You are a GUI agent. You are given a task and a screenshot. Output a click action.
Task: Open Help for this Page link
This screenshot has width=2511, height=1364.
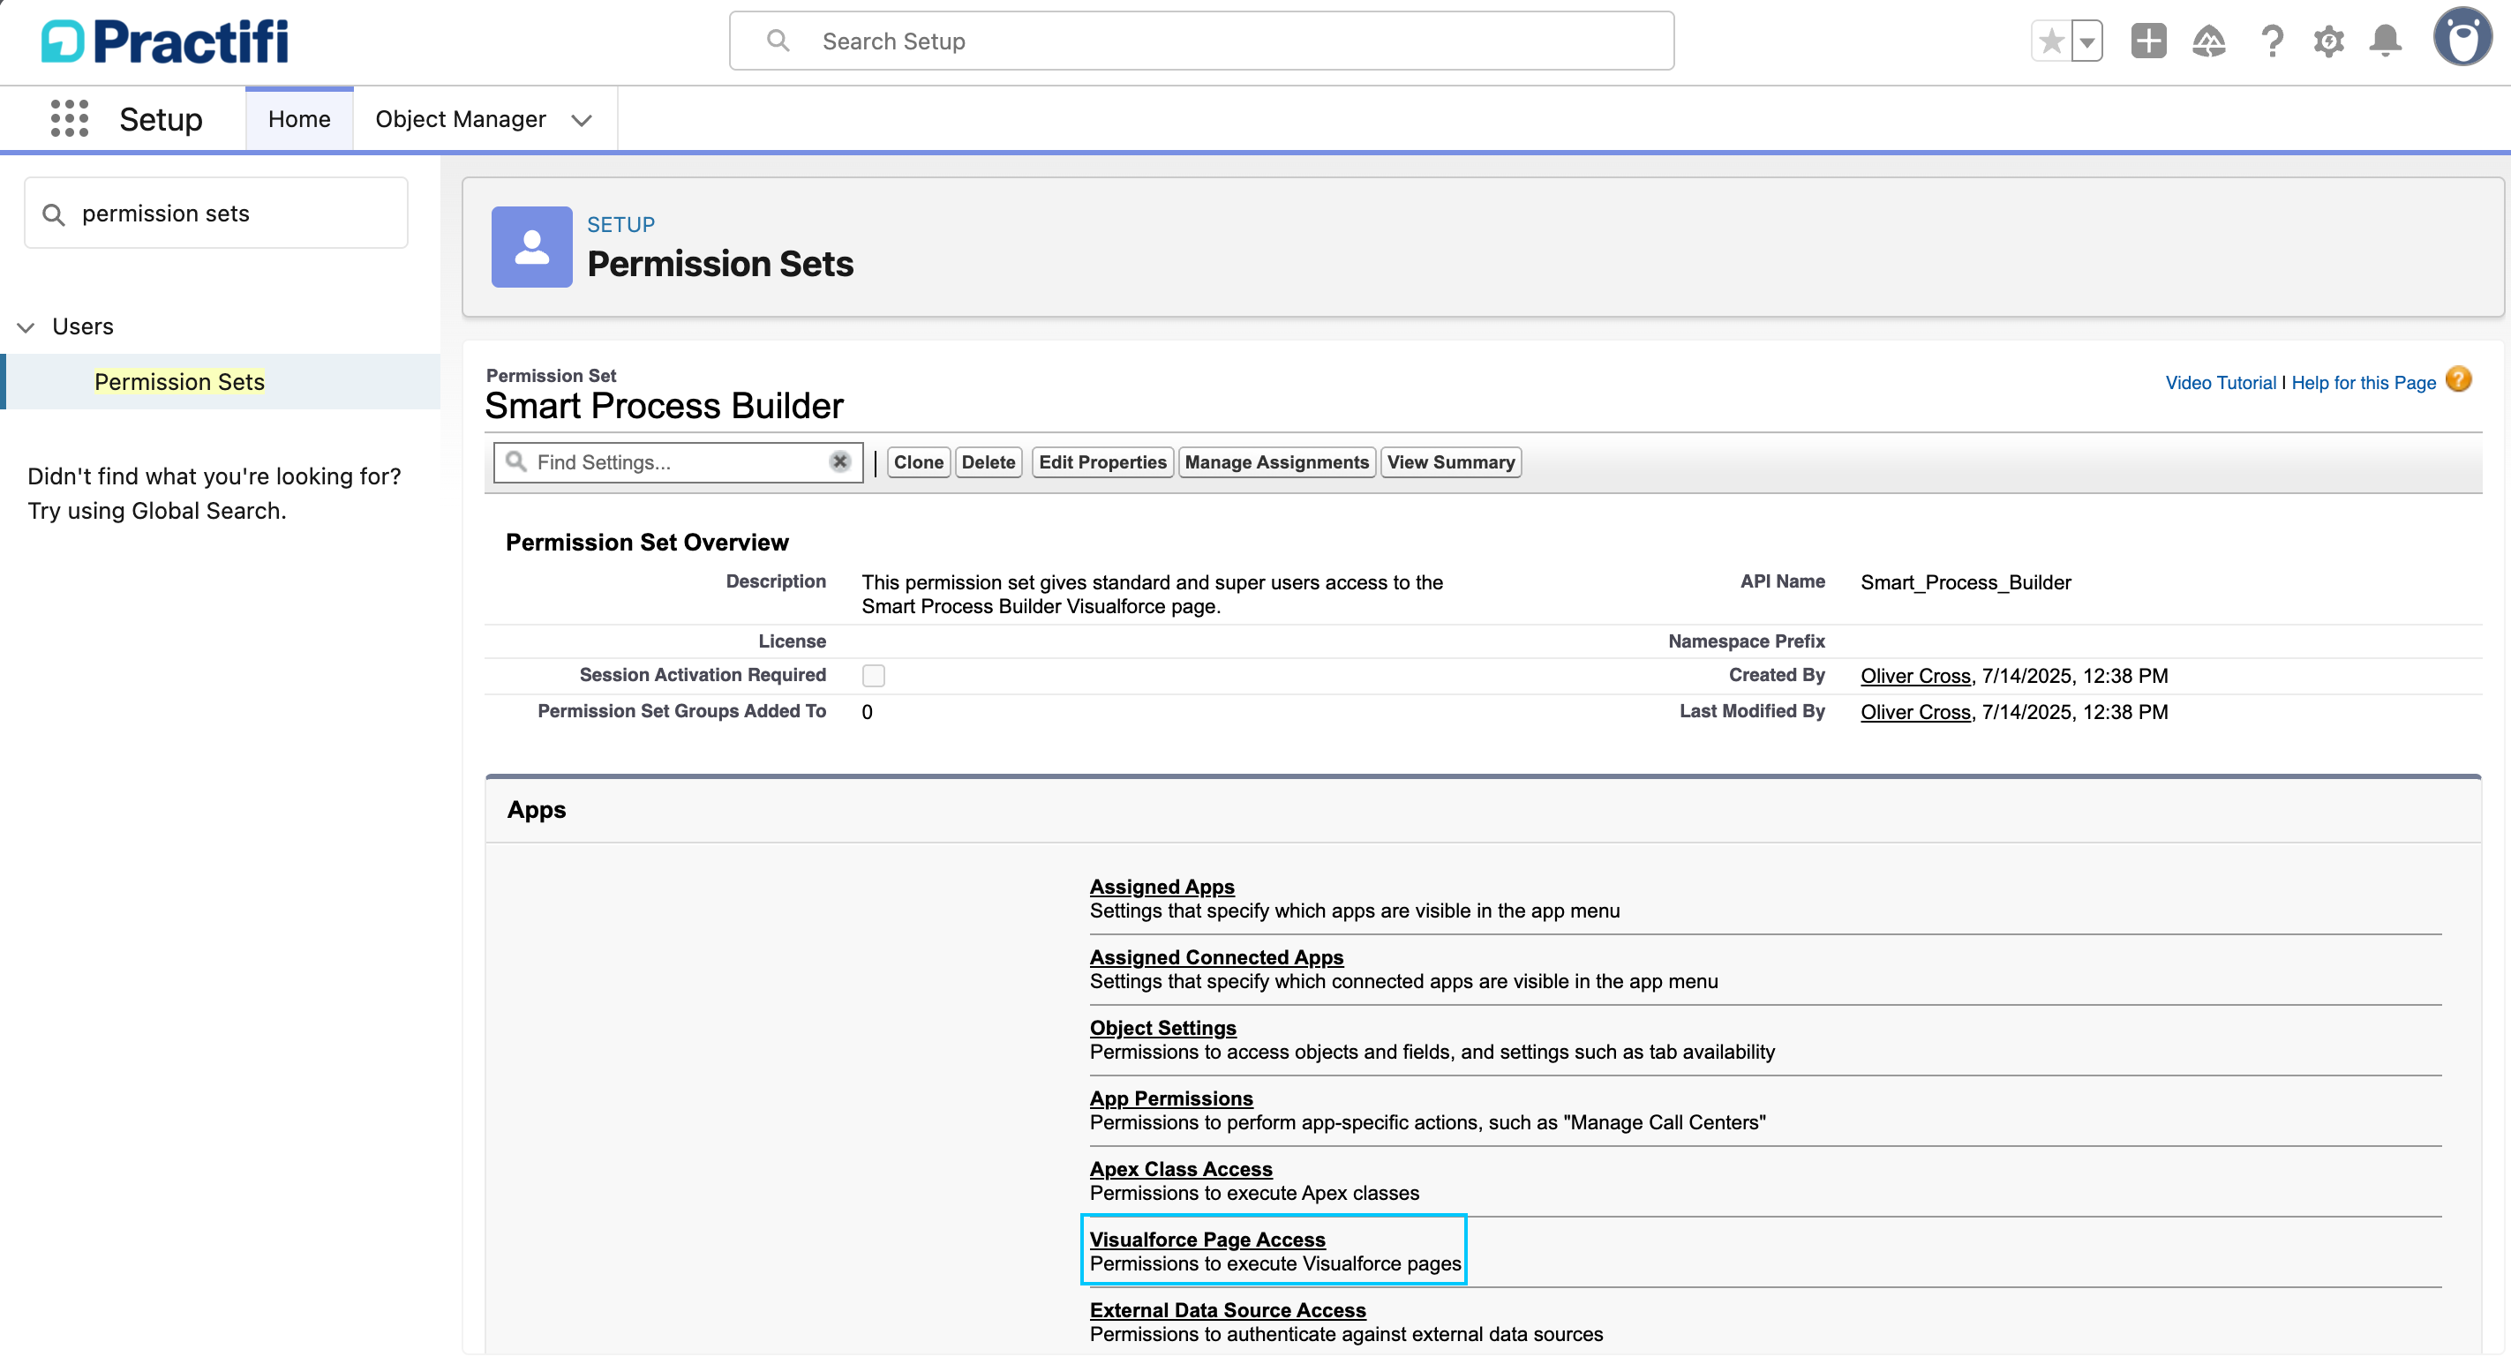coord(2363,383)
